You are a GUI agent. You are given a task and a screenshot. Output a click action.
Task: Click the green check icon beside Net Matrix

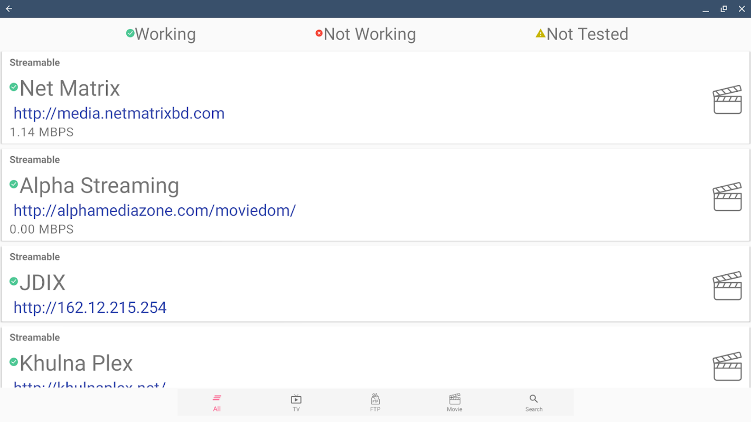click(x=14, y=87)
